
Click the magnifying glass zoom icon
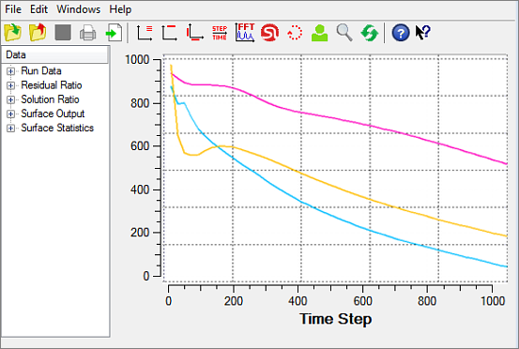point(344,33)
